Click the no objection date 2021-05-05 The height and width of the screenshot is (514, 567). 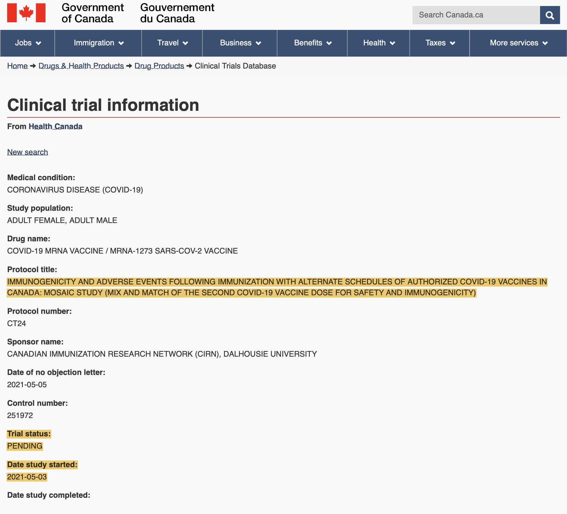27,385
